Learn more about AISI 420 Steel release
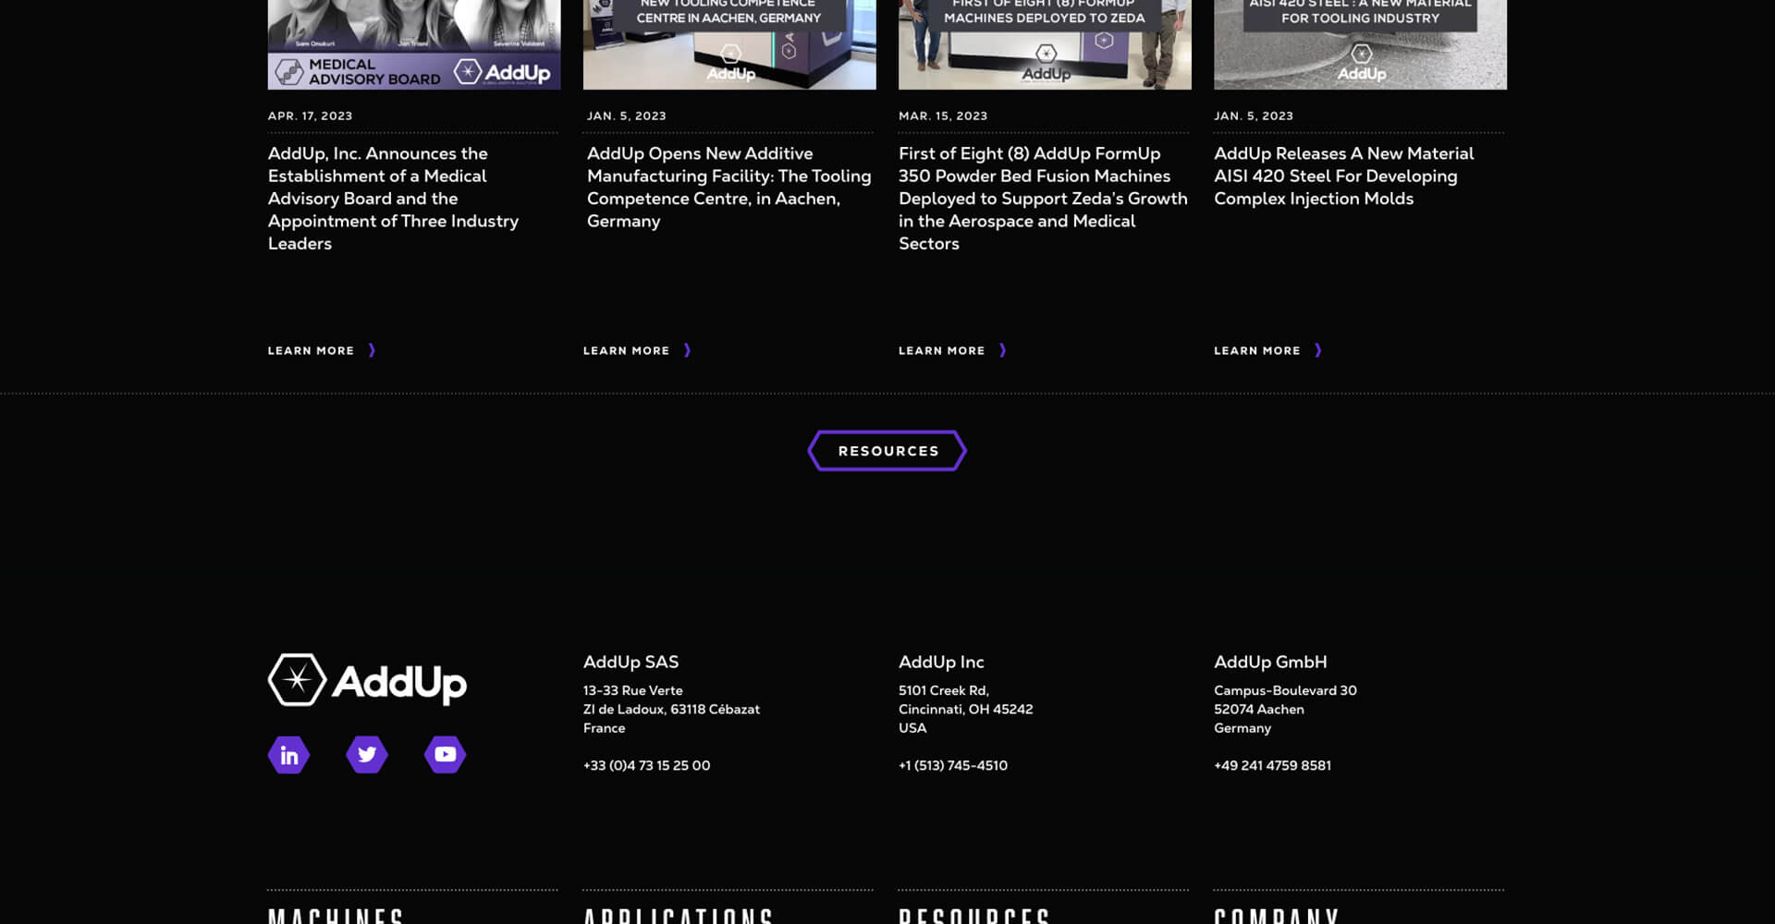Image resolution: width=1775 pixels, height=924 pixels. (1256, 351)
